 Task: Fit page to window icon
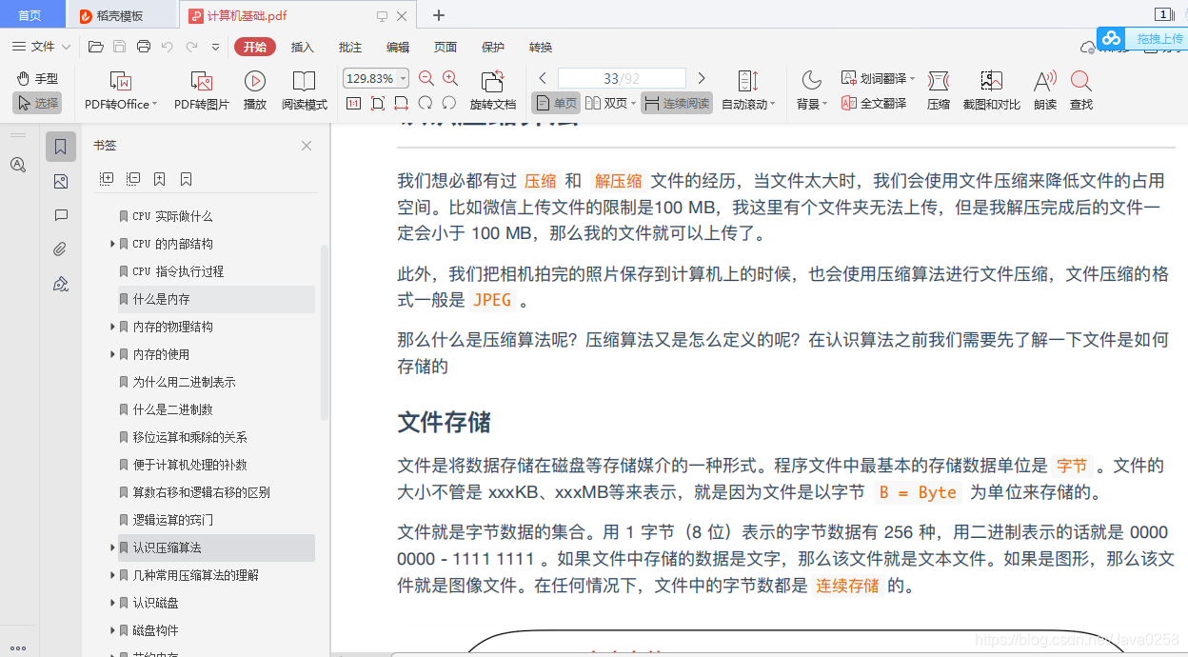click(378, 103)
